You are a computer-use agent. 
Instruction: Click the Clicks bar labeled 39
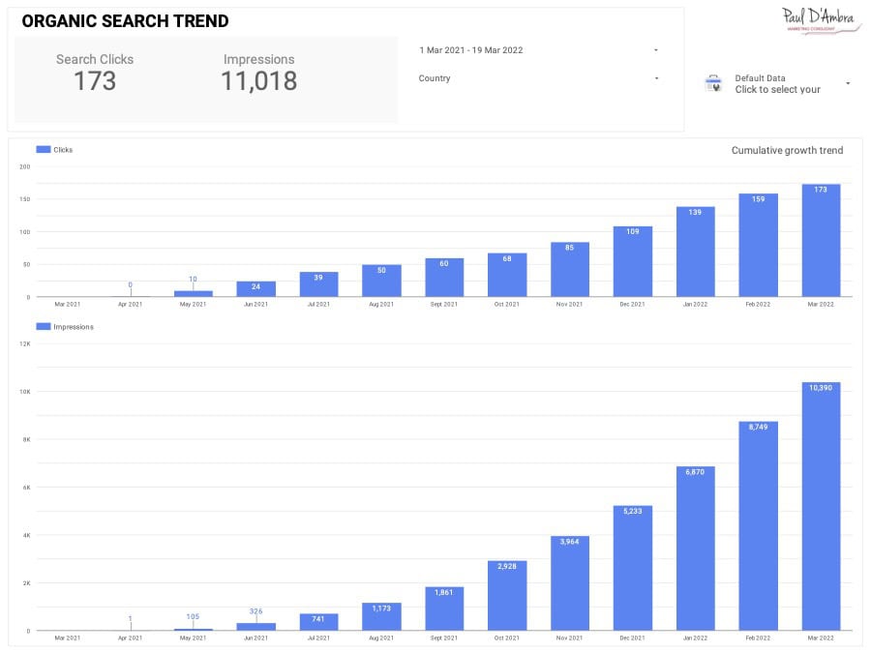point(318,284)
